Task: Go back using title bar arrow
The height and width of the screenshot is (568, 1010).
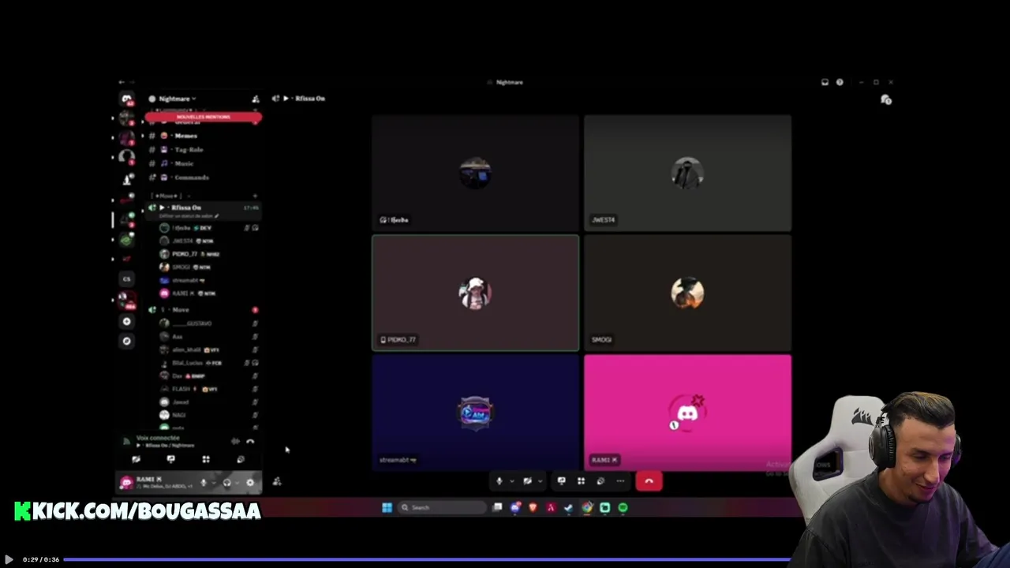Action: [121, 82]
